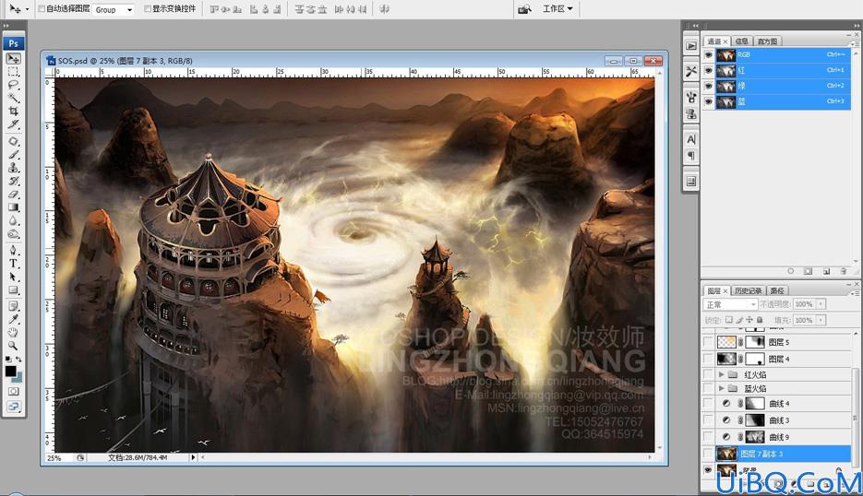Open the opacity 100% slider arrow
The width and height of the screenshot is (863, 496).
tap(821, 304)
